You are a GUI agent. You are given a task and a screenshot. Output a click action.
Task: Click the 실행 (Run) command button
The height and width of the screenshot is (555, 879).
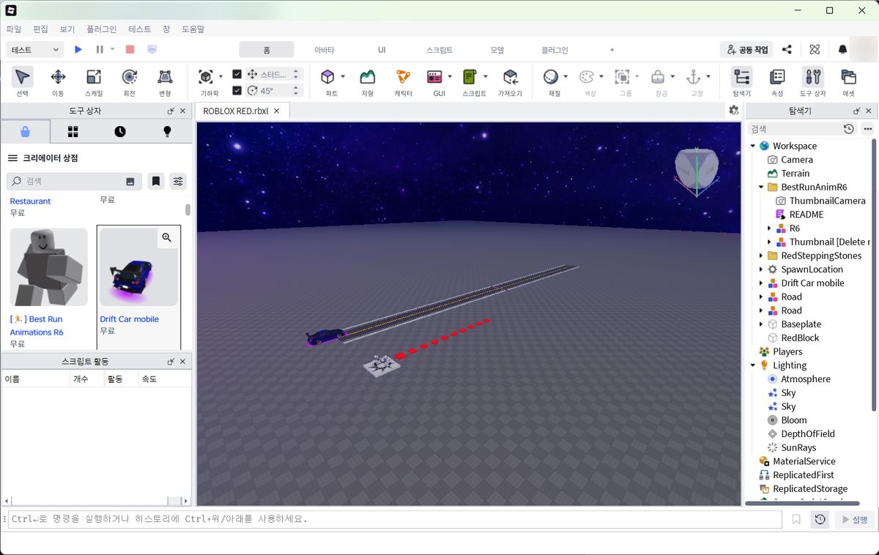855,519
